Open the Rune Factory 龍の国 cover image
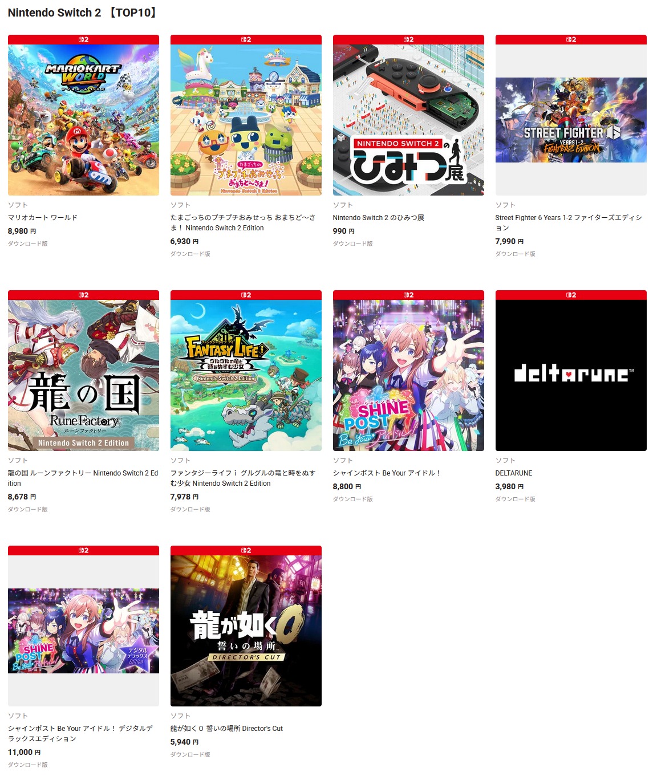Image resolution: width=653 pixels, height=776 pixels. point(83,375)
